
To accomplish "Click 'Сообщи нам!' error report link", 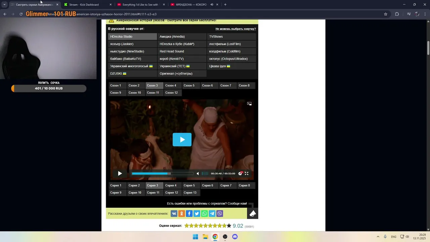I will tap(237, 204).
